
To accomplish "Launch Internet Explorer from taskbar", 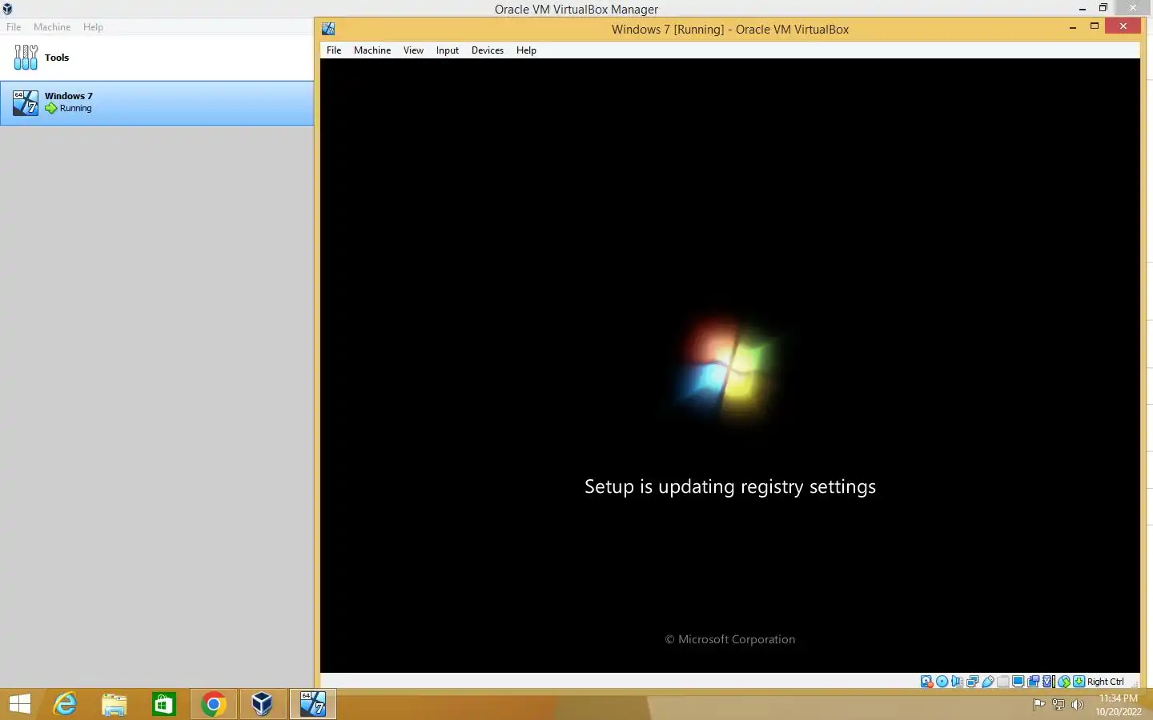I will tap(65, 704).
